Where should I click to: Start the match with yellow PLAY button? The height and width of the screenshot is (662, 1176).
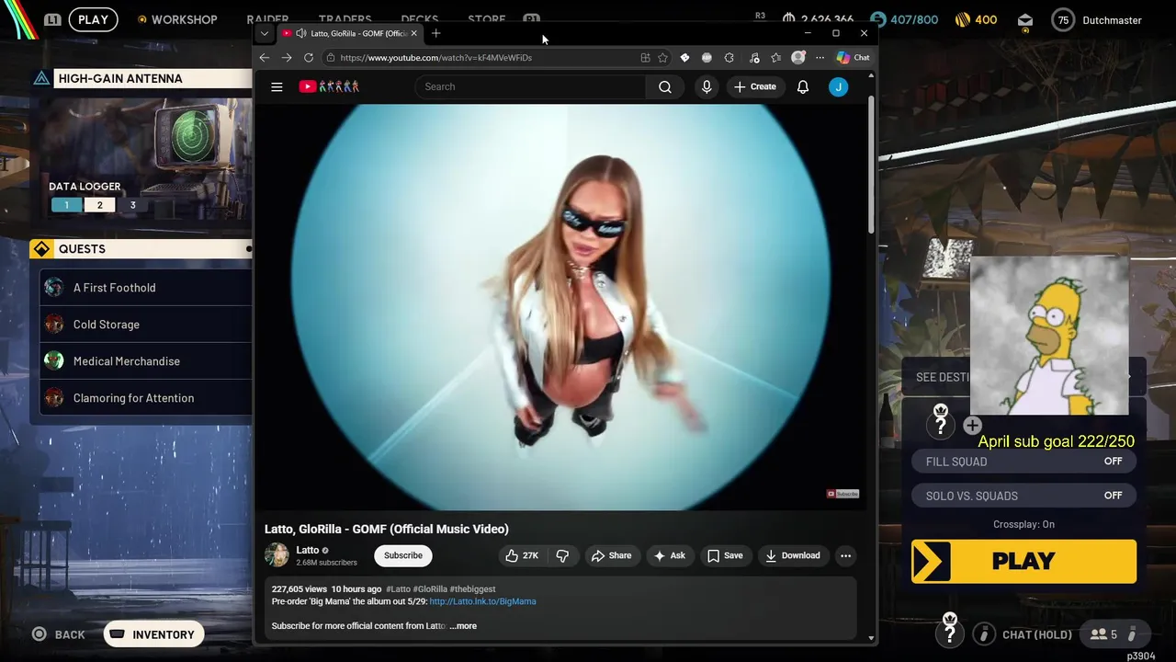coord(1023,561)
